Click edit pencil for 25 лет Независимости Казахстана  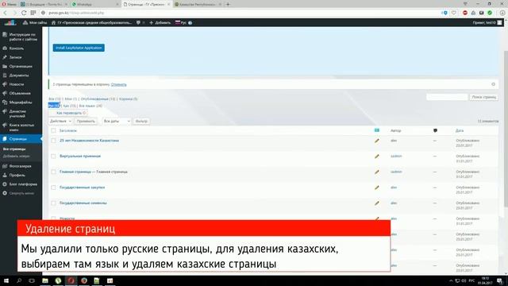coord(377,141)
